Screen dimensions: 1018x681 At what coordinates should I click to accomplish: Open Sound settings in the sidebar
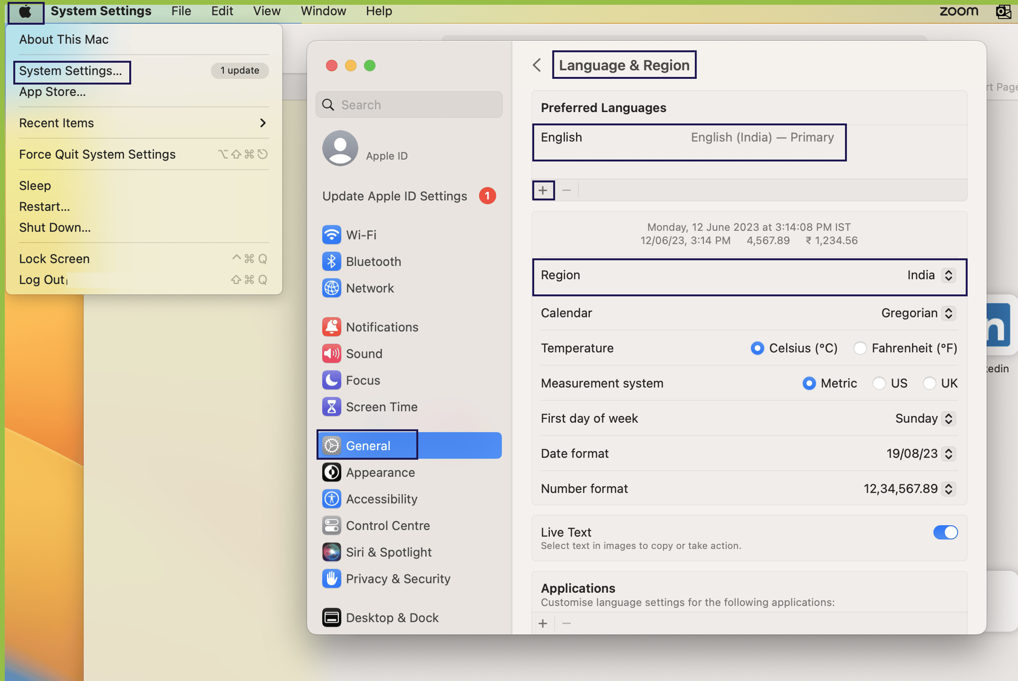point(364,353)
